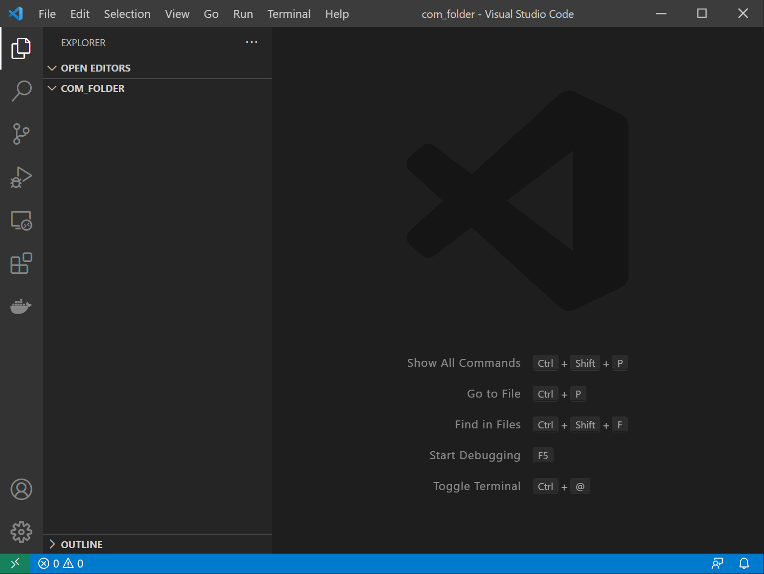The height and width of the screenshot is (574, 764).
Task: Open the Docker view
Action: click(x=21, y=306)
